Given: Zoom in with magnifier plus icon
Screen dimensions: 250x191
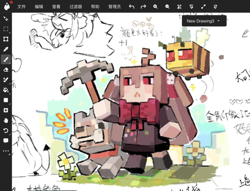Looking at the screenshot, I should click(x=155, y=6).
